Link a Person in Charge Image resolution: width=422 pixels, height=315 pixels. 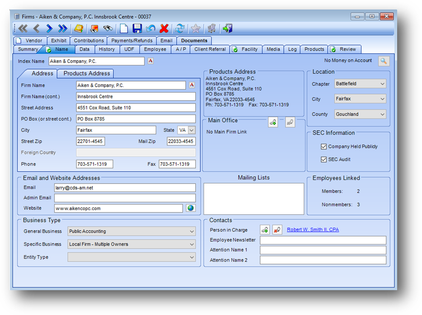(x=265, y=230)
